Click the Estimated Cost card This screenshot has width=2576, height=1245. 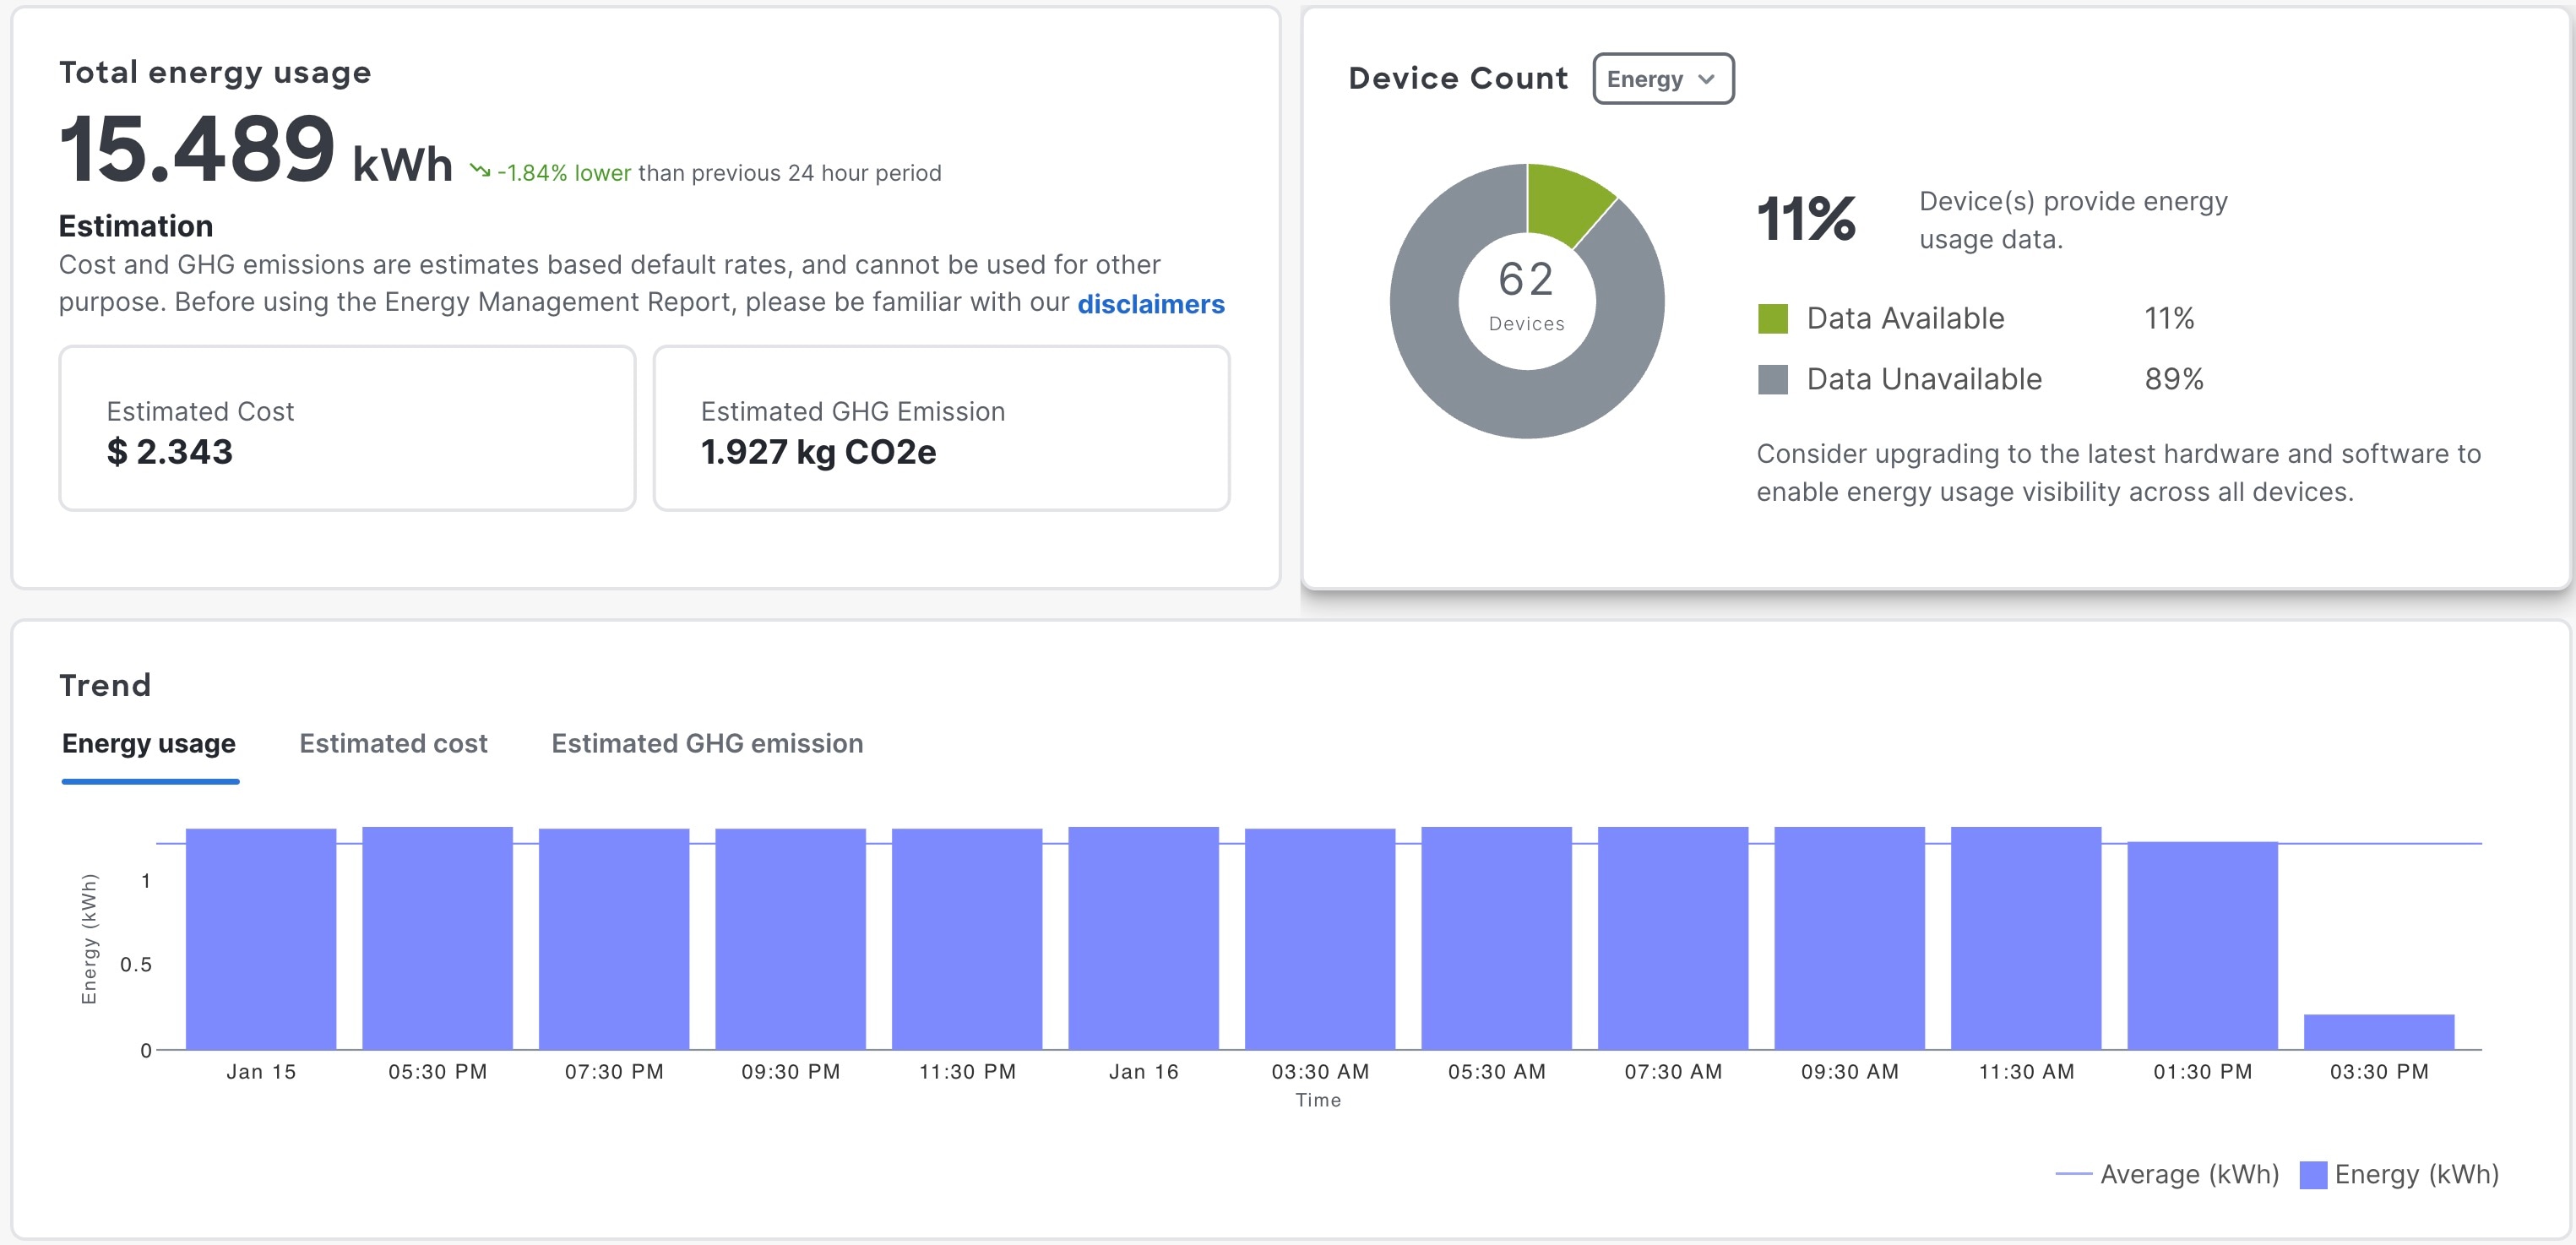click(x=347, y=429)
